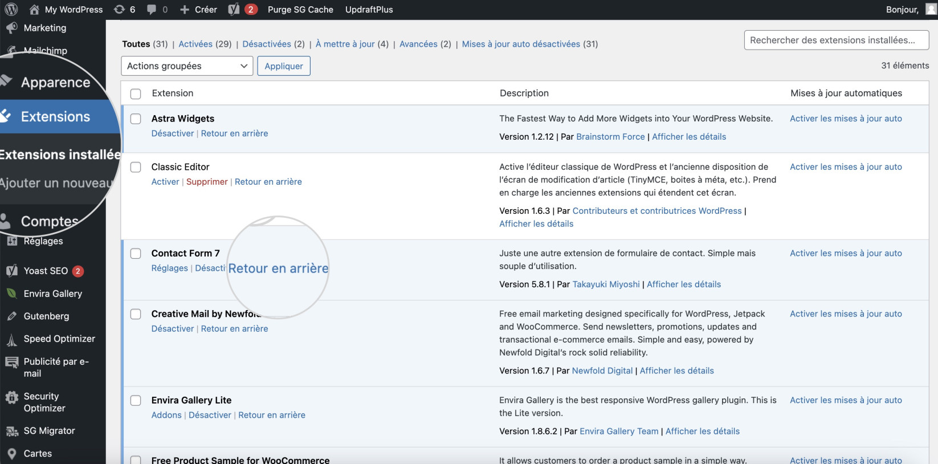
Task: Click Activer under Classic Editor
Action: 165,182
